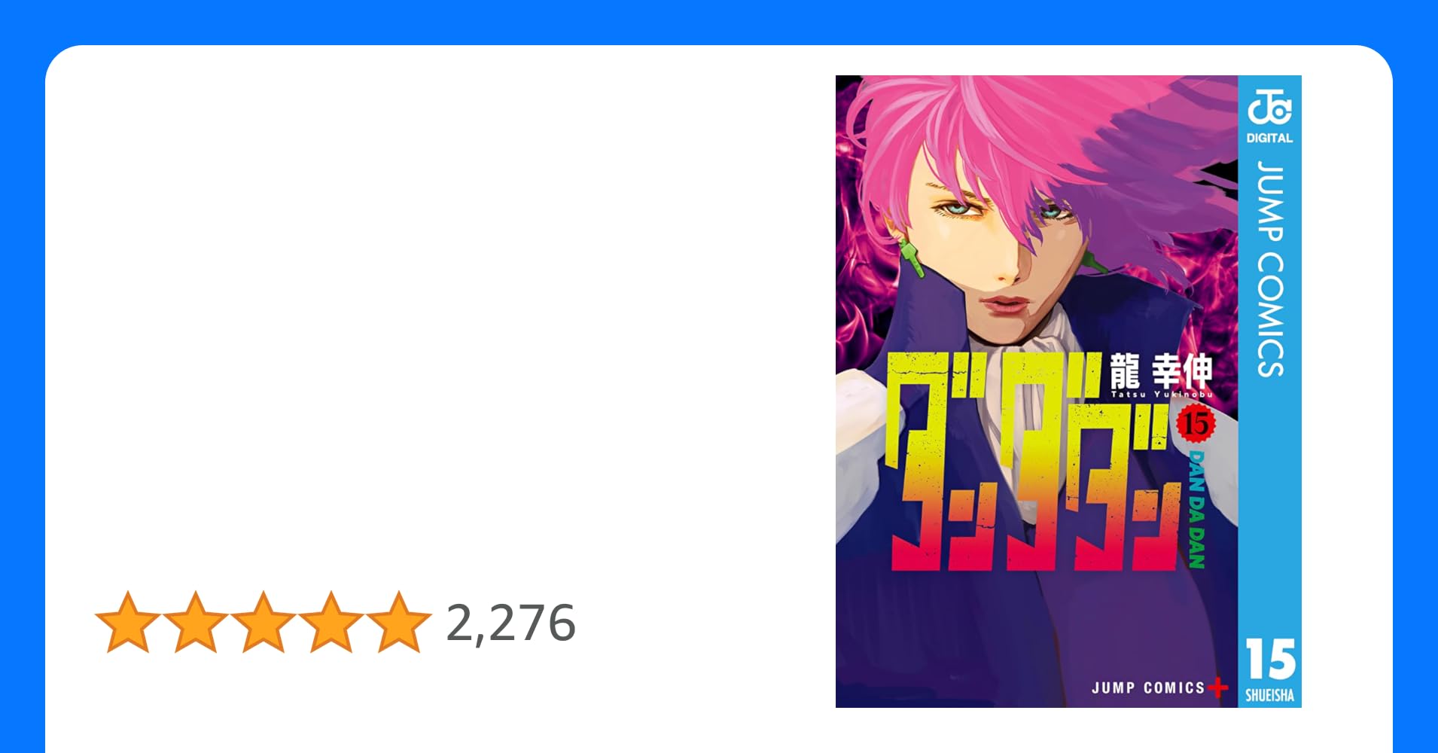
Task: Click the first orange rating star
Action: 128,622
